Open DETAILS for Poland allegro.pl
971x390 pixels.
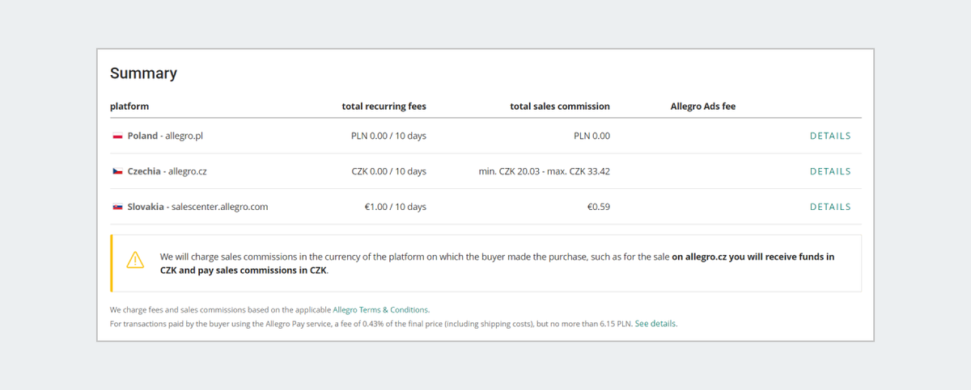(830, 136)
